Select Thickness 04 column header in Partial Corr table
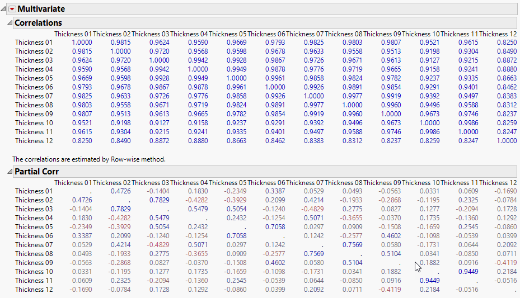This screenshot has height=298, width=520. coord(189,183)
